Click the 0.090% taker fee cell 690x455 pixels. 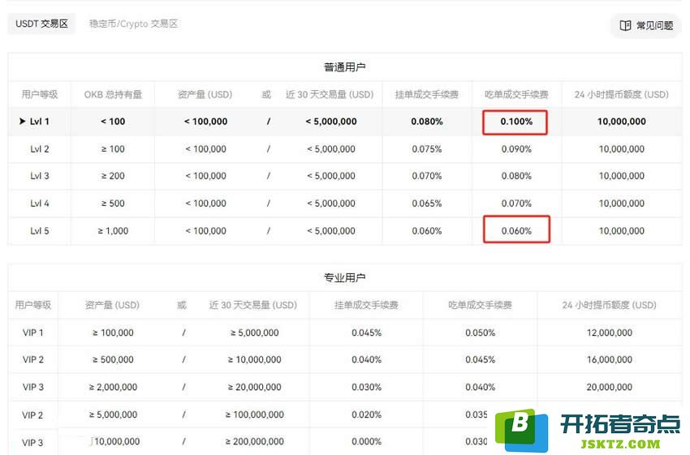click(x=516, y=149)
